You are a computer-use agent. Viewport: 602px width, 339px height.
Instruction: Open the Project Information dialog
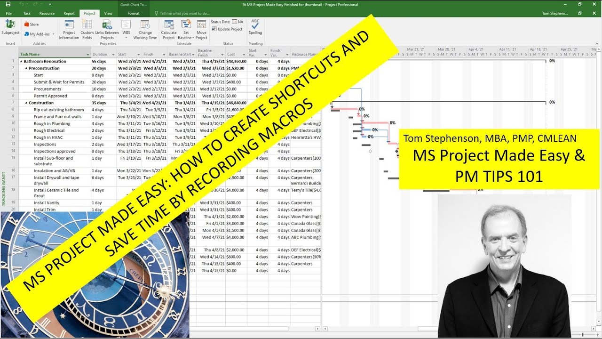point(69,30)
